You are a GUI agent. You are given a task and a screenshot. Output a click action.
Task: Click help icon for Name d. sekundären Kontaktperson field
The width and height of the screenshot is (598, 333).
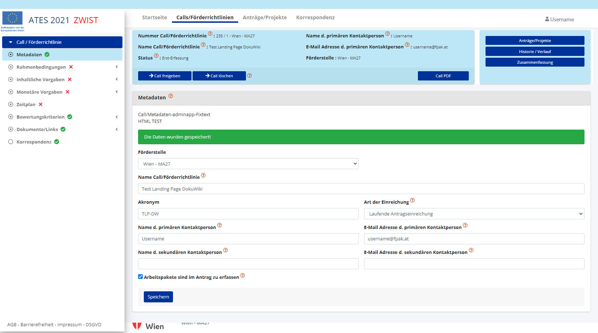(x=226, y=250)
